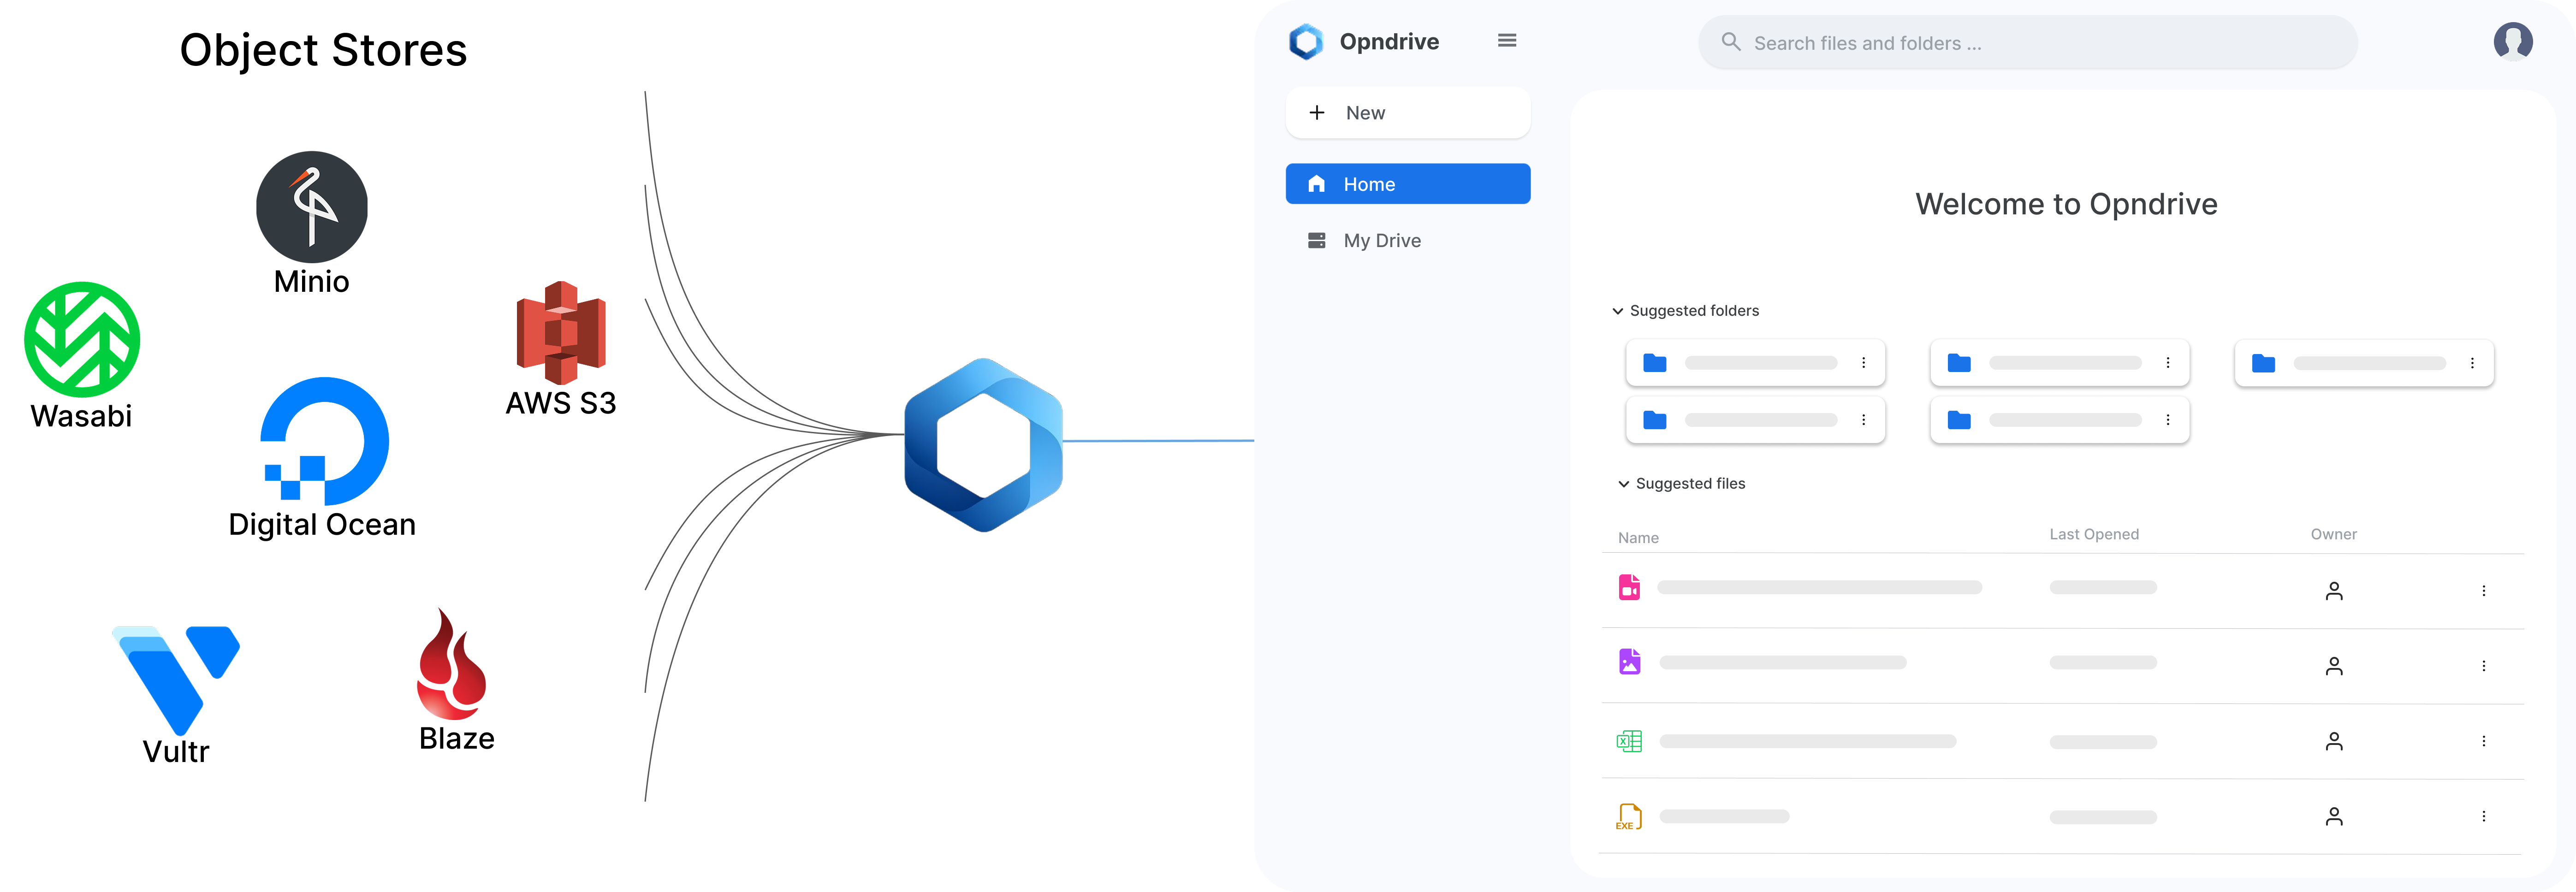
Task: Click the owner icon in video file row
Action: [2333, 591]
